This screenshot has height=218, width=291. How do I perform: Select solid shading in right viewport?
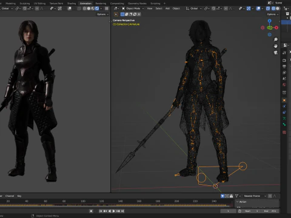[278, 8]
